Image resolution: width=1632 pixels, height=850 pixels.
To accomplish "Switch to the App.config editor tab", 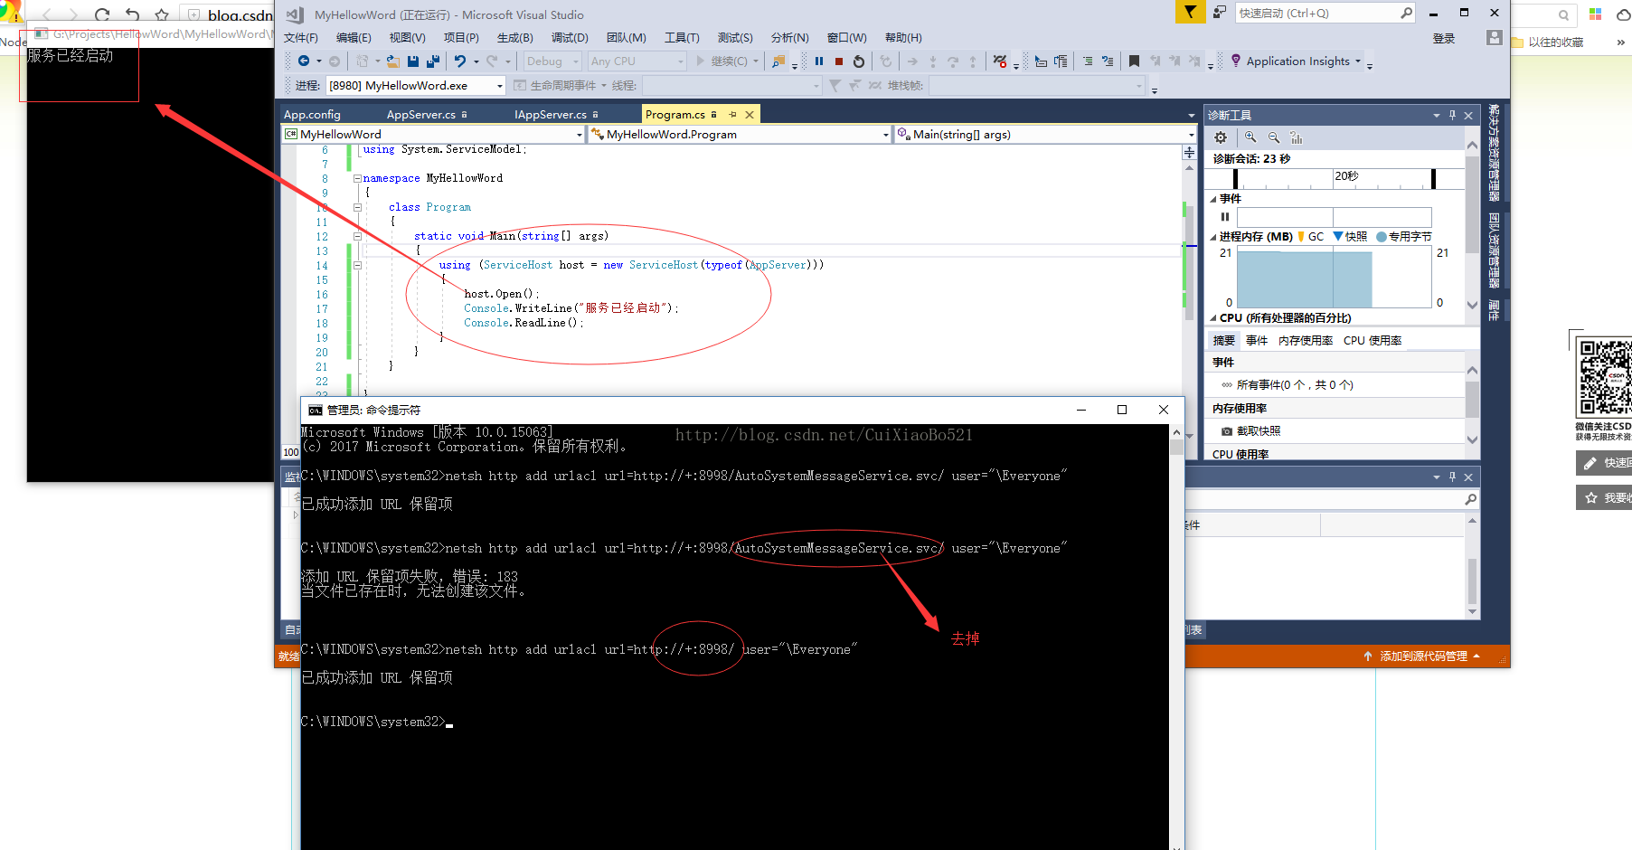I will coord(312,115).
